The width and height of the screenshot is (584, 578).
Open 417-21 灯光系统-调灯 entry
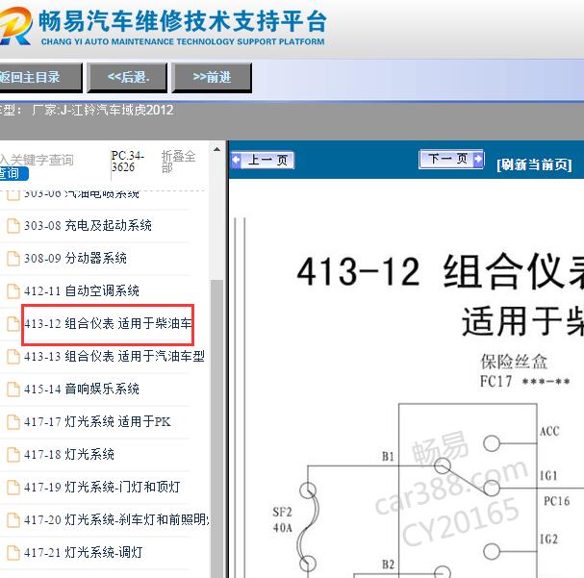(x=83, y=553)
